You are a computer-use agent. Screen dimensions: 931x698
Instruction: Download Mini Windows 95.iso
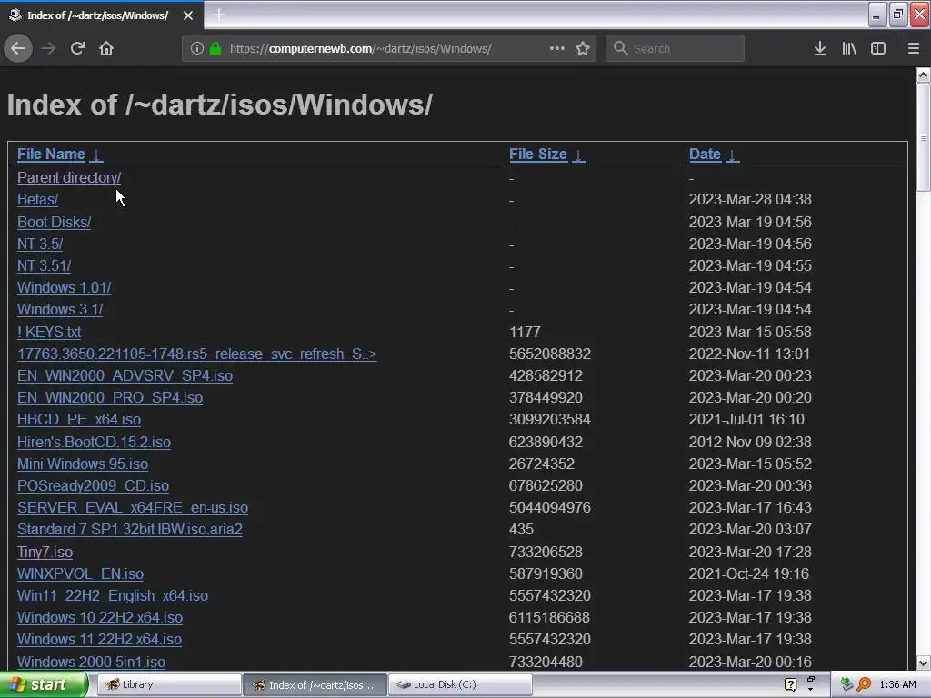coord(83,464)
